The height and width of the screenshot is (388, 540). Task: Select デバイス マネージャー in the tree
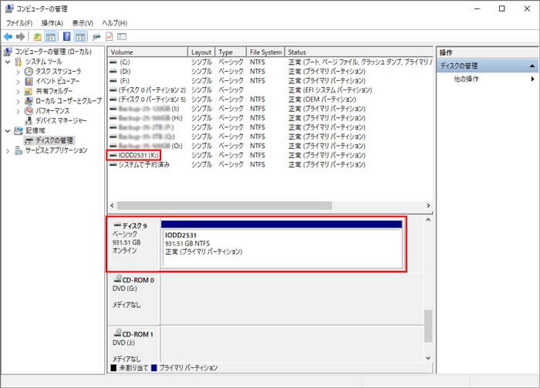point(61,121)
